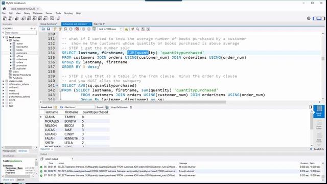Search table data icon in main toolbar
Screen dimensions: 327x184
click(x=52, y=18)
